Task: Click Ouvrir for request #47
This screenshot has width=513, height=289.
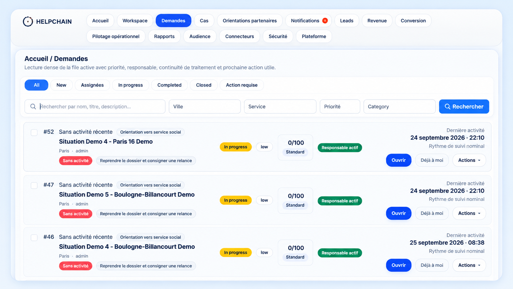Action: coord(399,213)
